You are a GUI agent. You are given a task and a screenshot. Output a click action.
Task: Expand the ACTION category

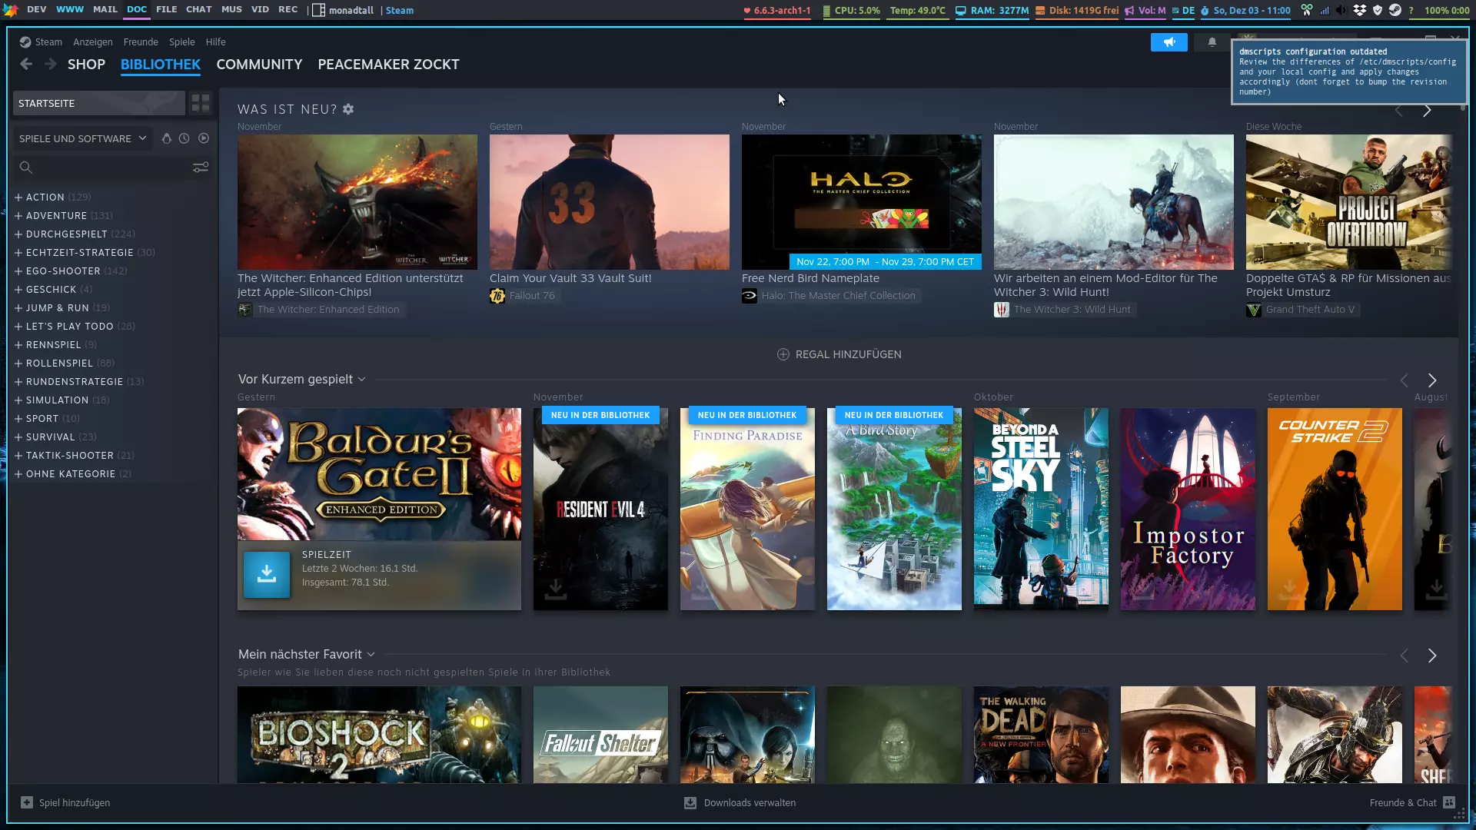pyautogui.click(x=18, y=198)
